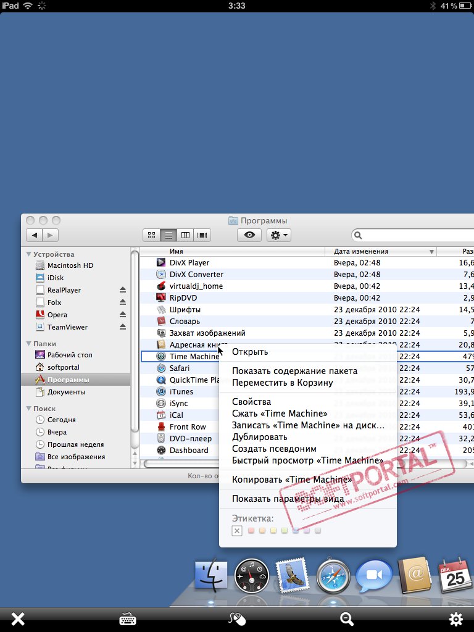Open Dashboard from the Dock
This screenshot has width=474, height=632.
[252, 576]
